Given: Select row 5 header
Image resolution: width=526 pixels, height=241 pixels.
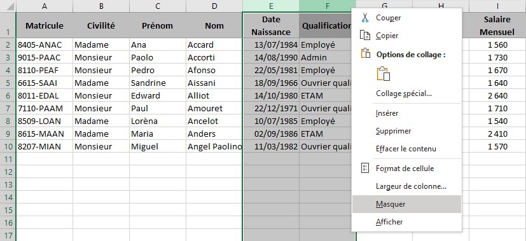Looking at the screenshot, I should point(8,83).
